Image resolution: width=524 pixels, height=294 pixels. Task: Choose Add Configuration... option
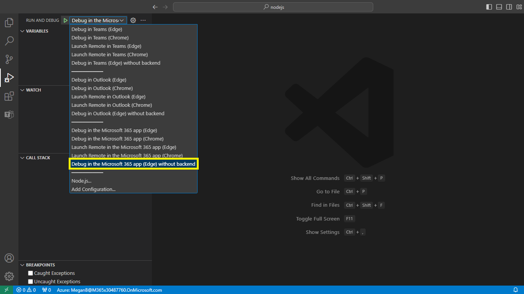pos(133,189)
